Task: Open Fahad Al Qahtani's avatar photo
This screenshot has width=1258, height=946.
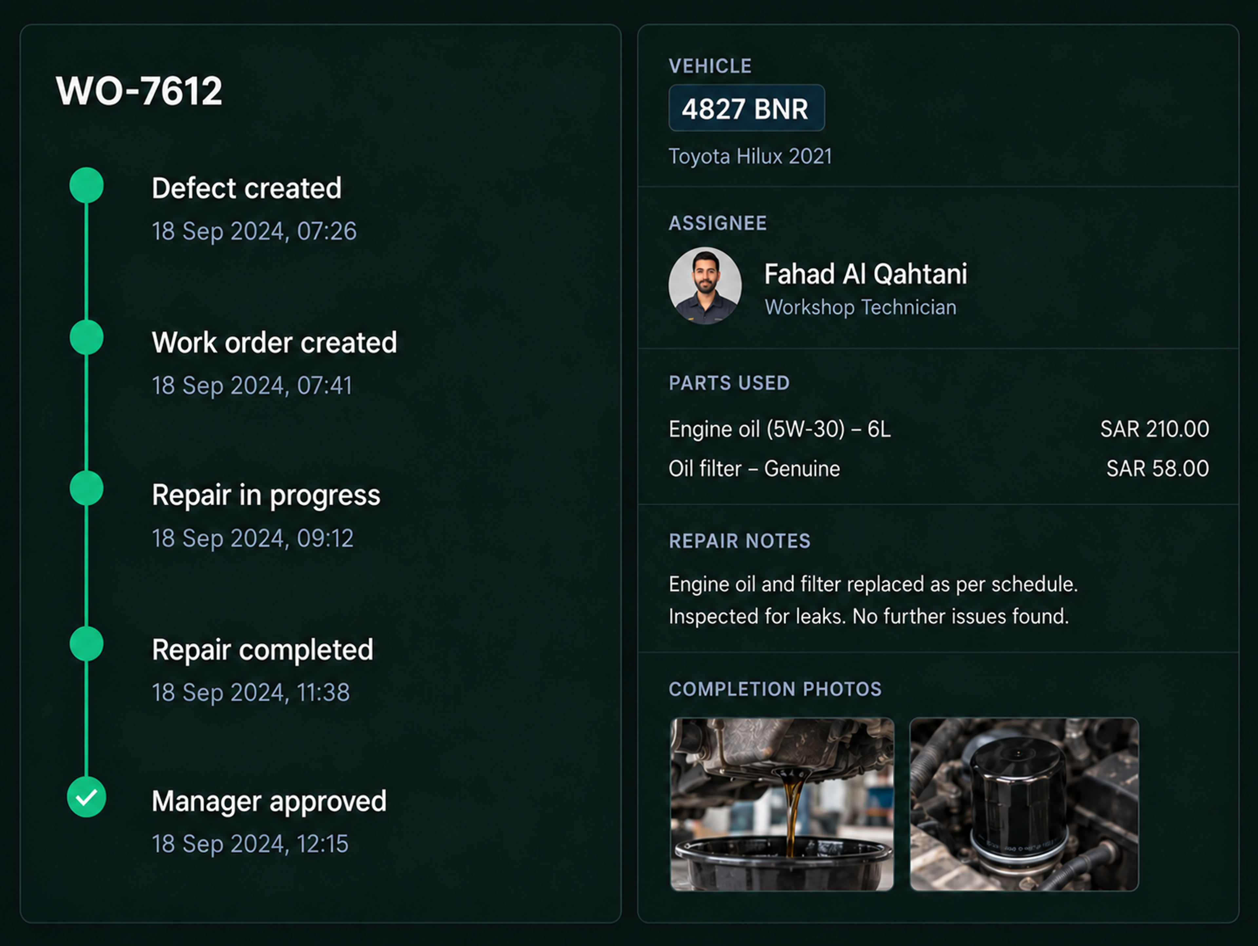Action: (x=705, y=285)
